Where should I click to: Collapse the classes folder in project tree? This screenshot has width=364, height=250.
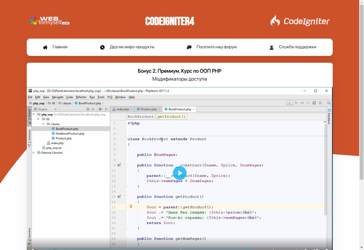pyautogui.click(x=43, y=124)
